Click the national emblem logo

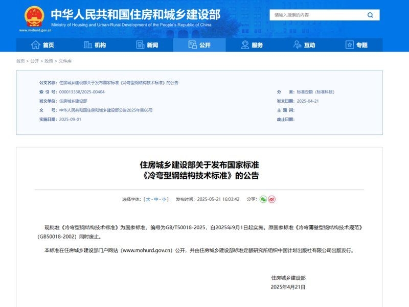(x=34, y=17)
